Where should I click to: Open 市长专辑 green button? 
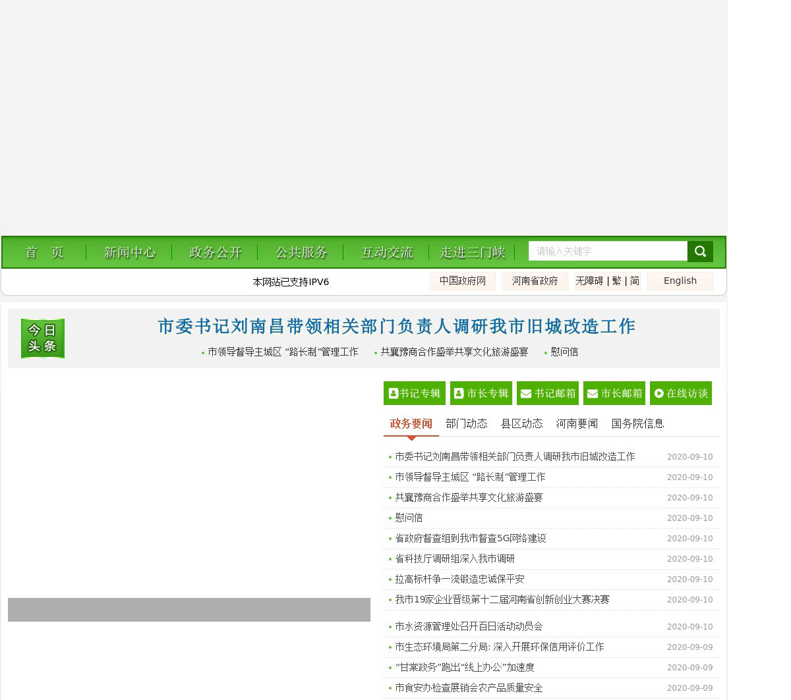coord(481,393)
